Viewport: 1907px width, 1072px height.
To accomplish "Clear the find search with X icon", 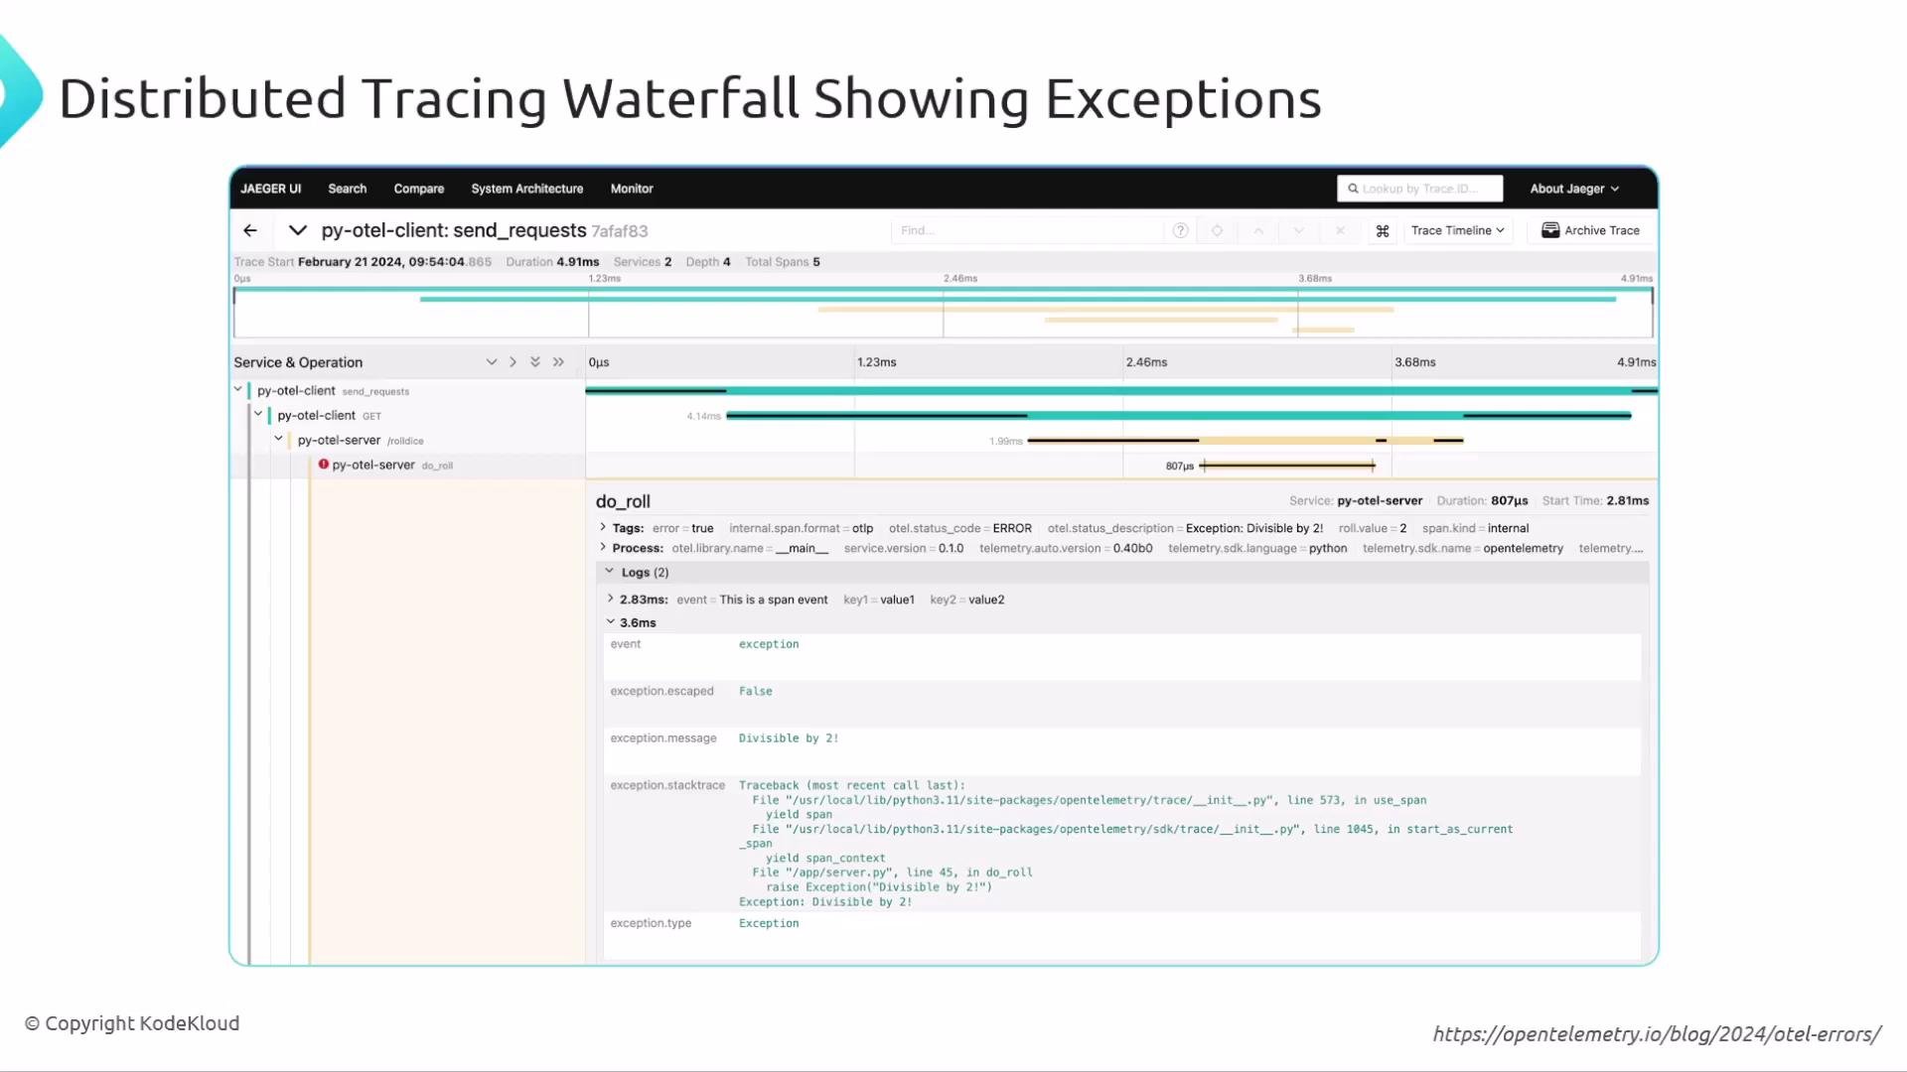I will click(x=1340, y=230).
